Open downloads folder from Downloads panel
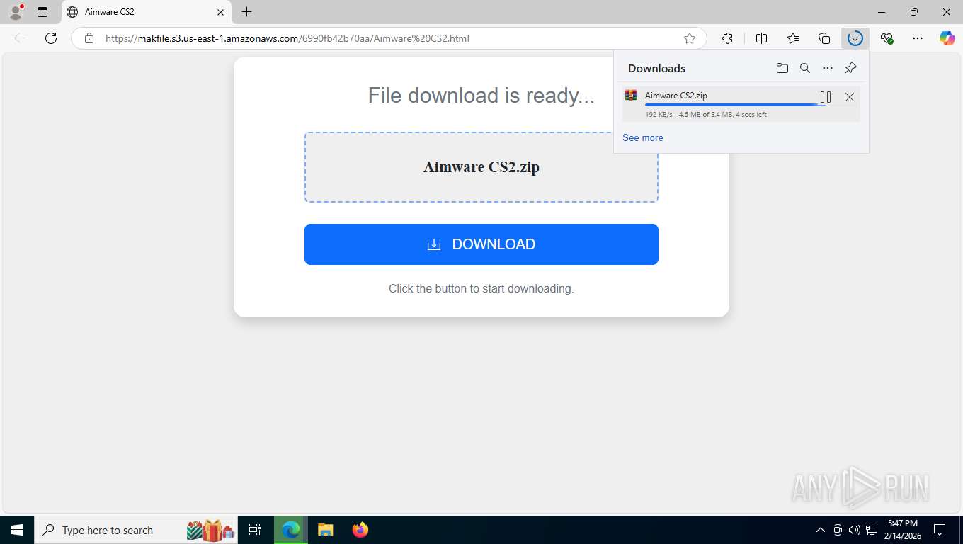963x544 pixels. (782, 68)
